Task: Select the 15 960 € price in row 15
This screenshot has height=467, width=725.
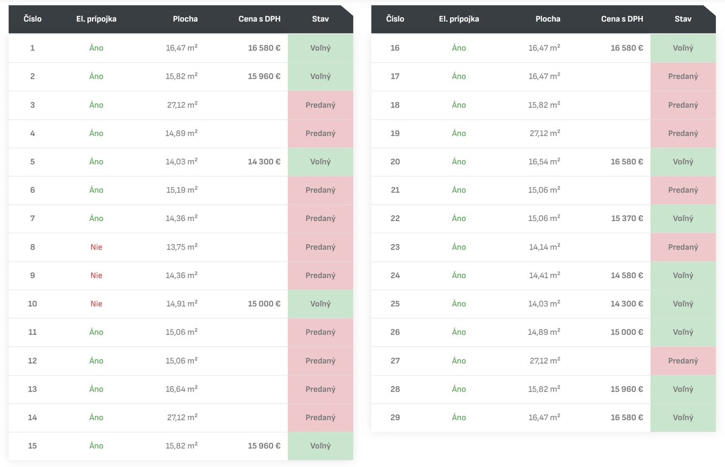Action: click(264, 446)
